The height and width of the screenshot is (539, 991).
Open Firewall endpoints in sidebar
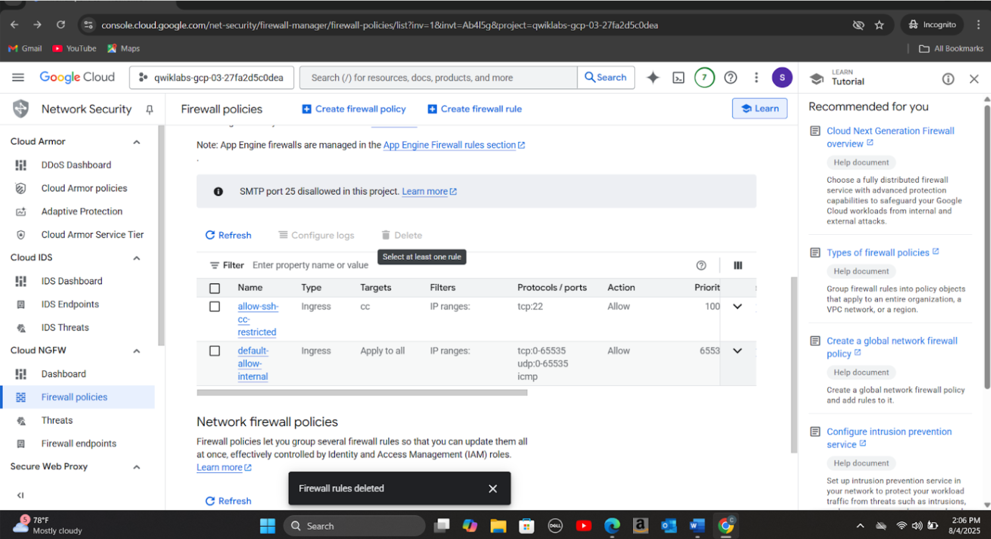coord(79,443)
